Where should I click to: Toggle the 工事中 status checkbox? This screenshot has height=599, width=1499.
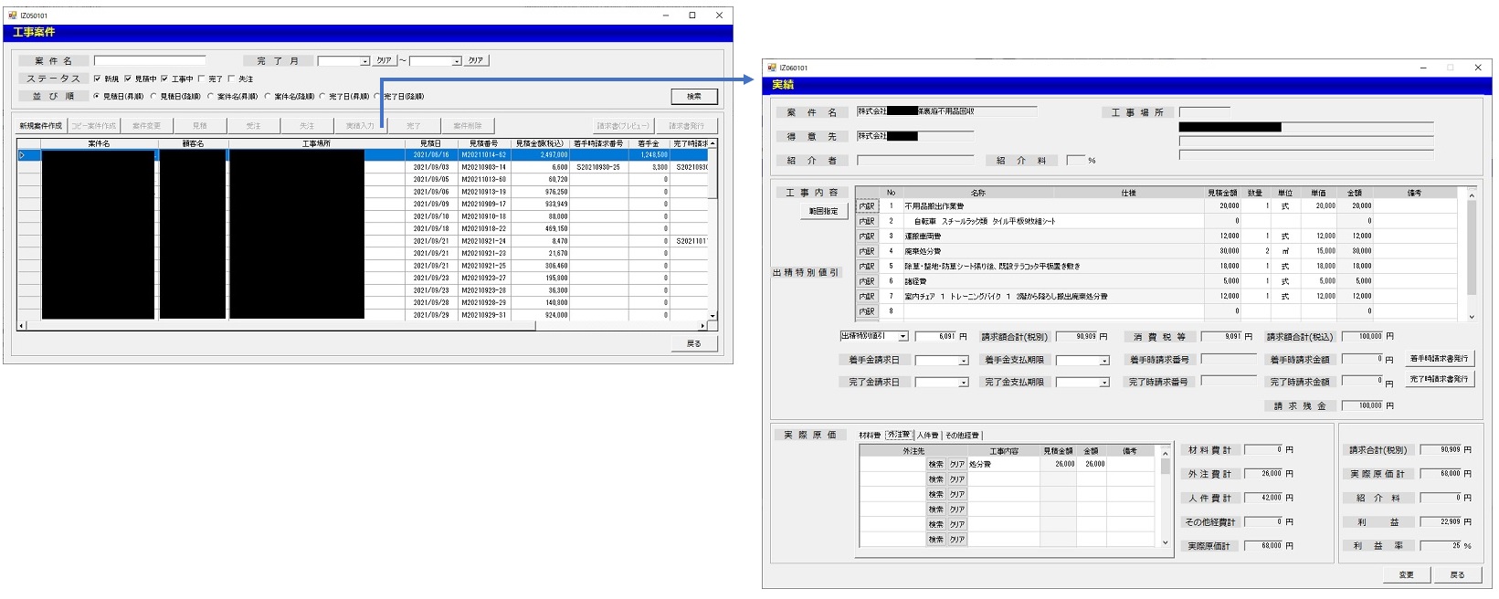164,79
